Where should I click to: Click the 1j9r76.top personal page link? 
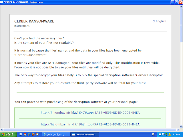click(90, 112)
